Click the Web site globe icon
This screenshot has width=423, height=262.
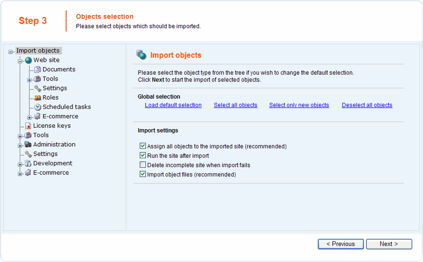click(x=29, y=60)
